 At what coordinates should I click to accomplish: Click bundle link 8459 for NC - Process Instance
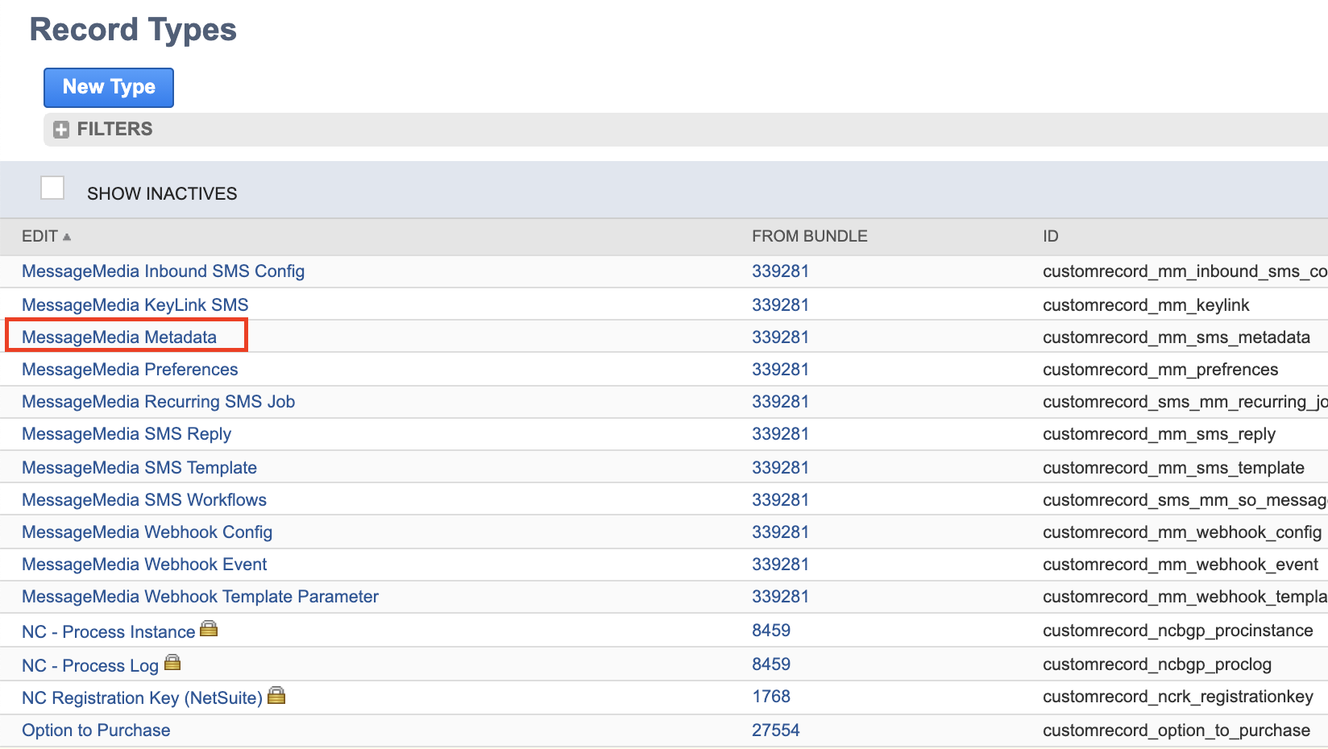tap(771, 630)
